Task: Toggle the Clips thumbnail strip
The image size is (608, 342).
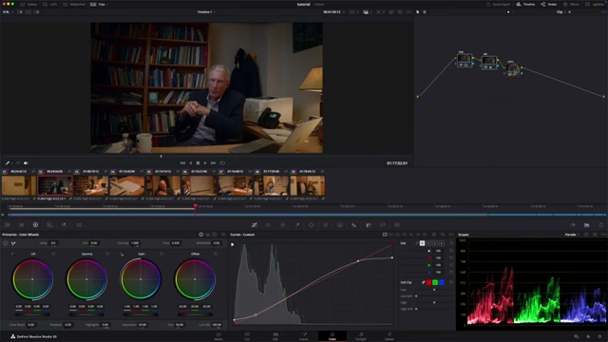Action: pyautogui.click(x=98, y=4)
